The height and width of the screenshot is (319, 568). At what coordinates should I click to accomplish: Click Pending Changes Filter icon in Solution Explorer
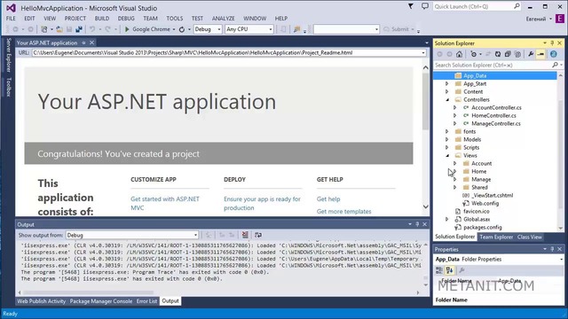(x=473, y=54)
